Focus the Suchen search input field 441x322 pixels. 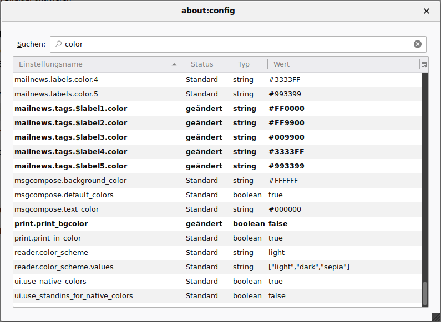point(239,44)
